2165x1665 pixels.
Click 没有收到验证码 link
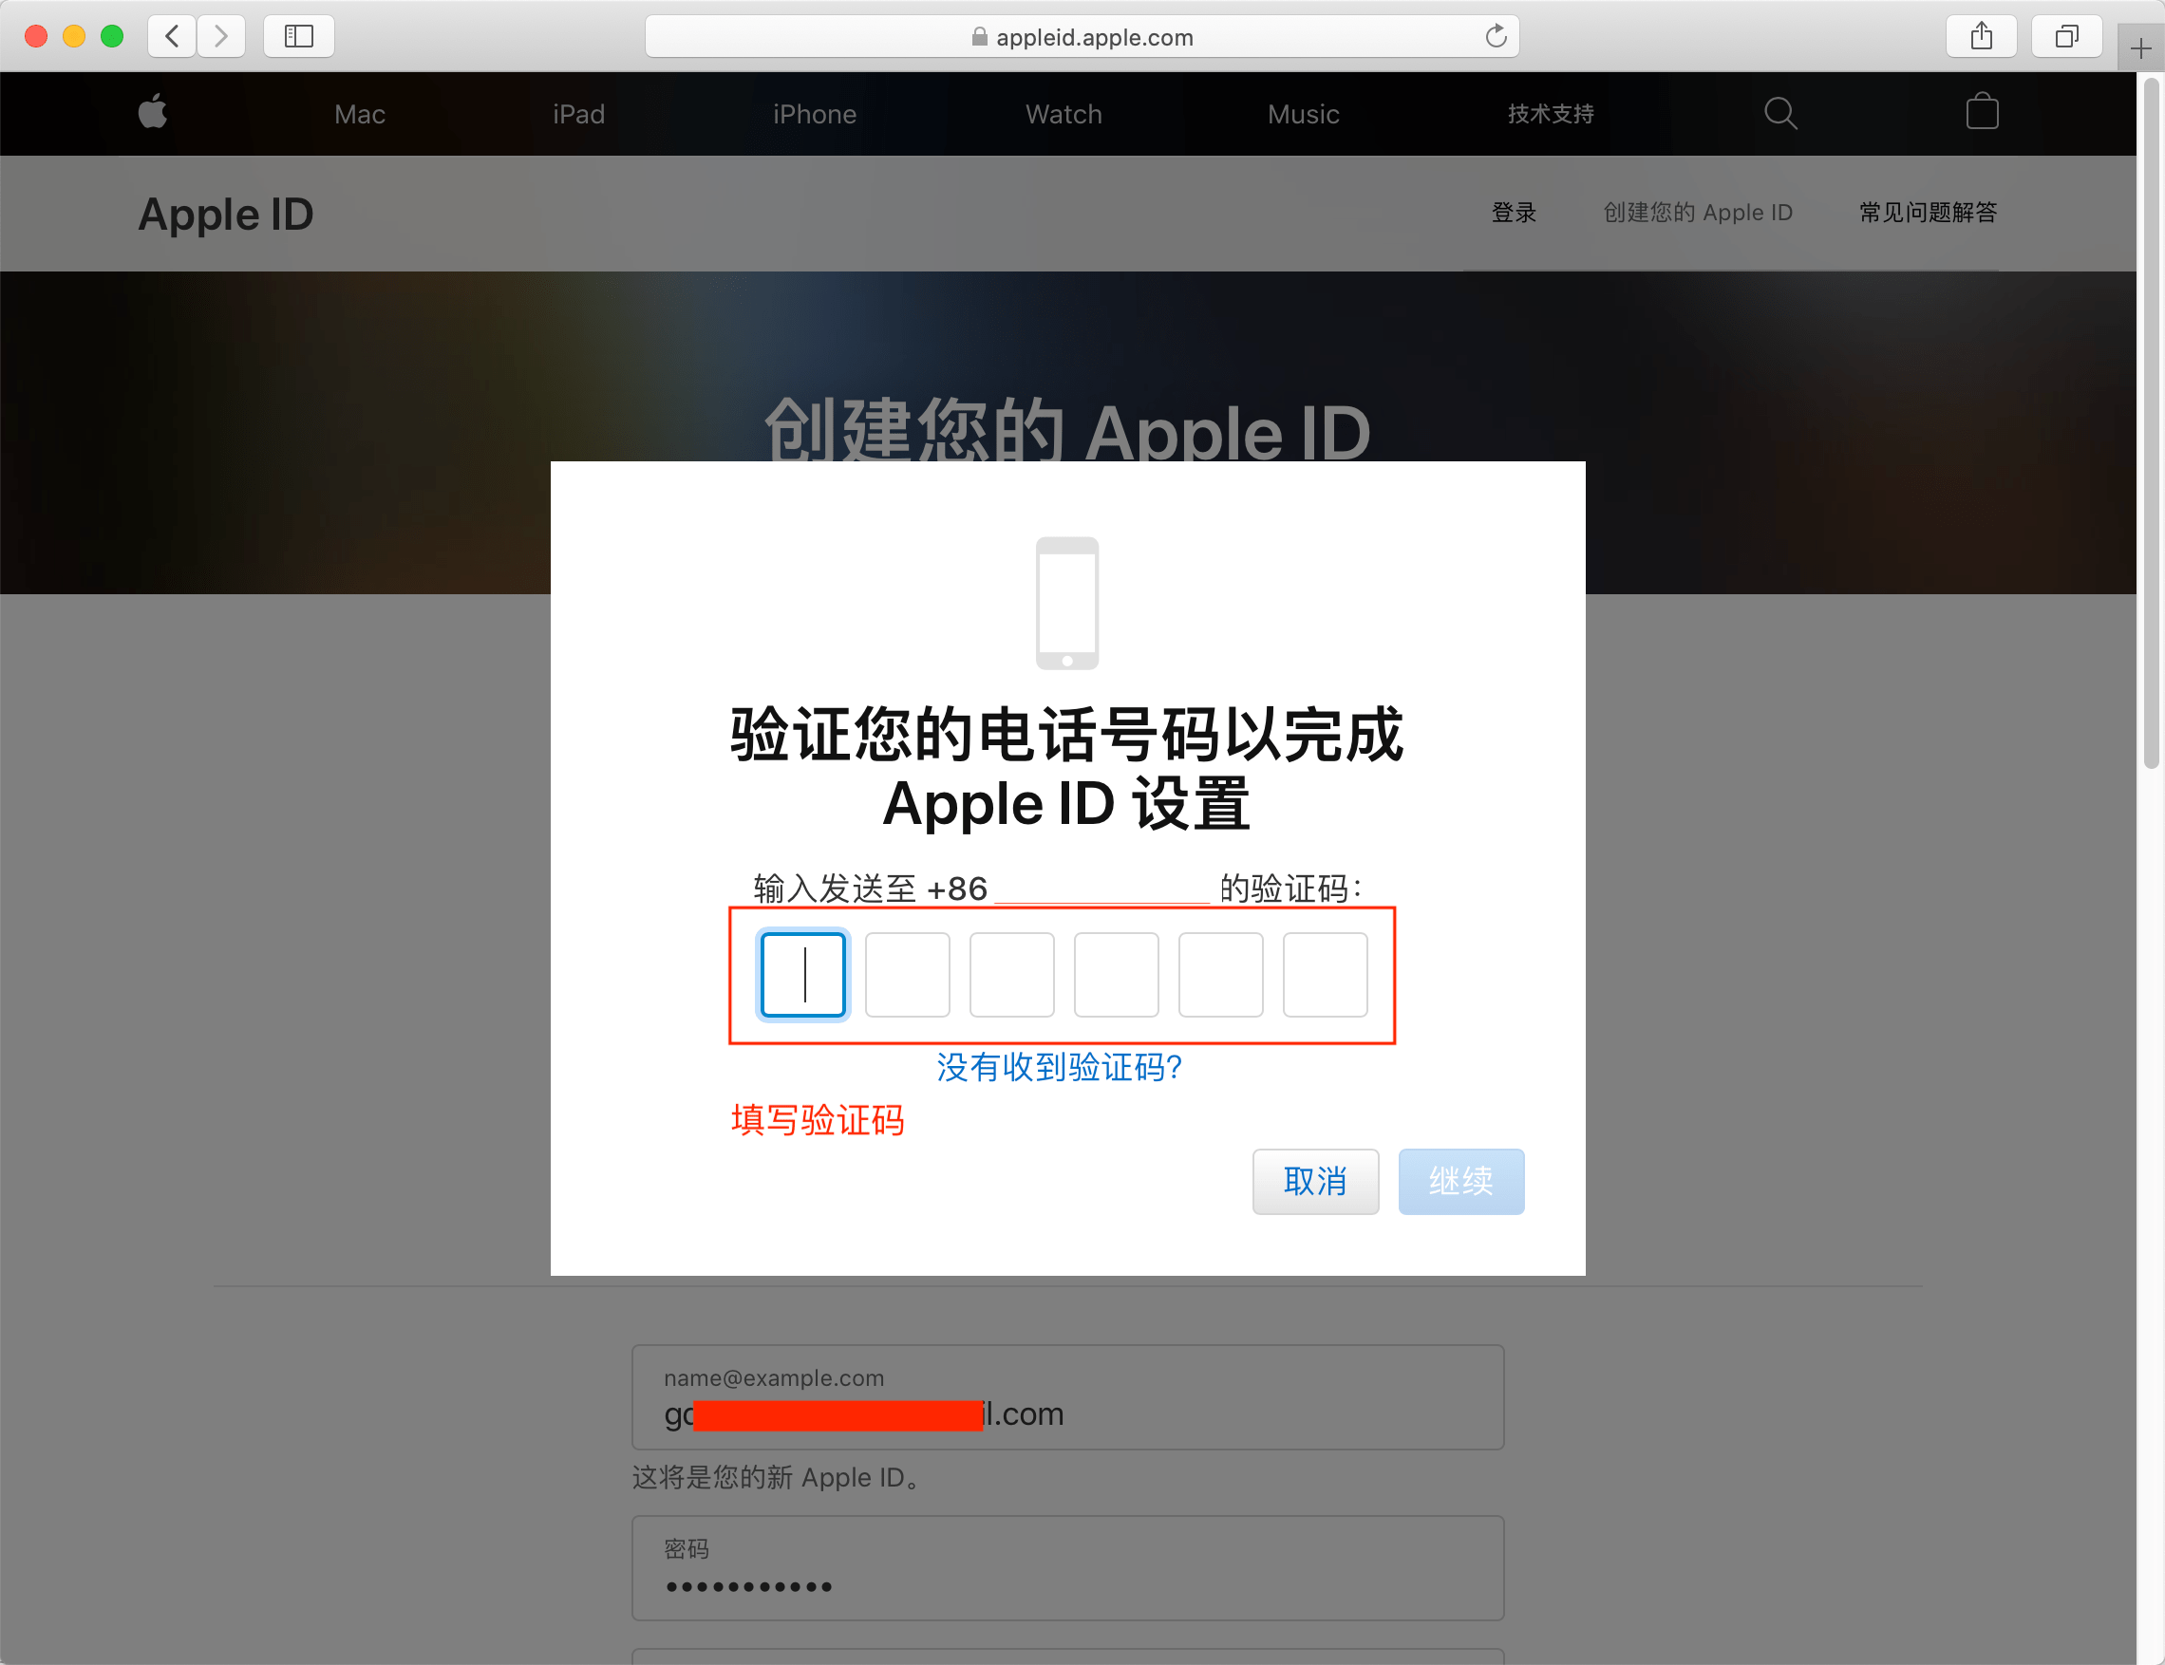(x=1062, y=1063)
